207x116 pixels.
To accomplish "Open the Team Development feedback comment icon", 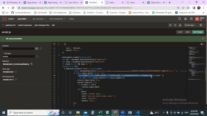I will (x=170, y=25).
